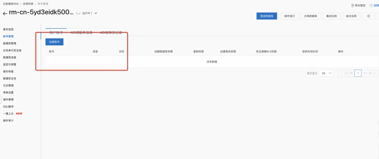Viewport: 379px width, 159px height.
Task: Open 云数据库RDS breadcrumb link
Action: [11, 4]
